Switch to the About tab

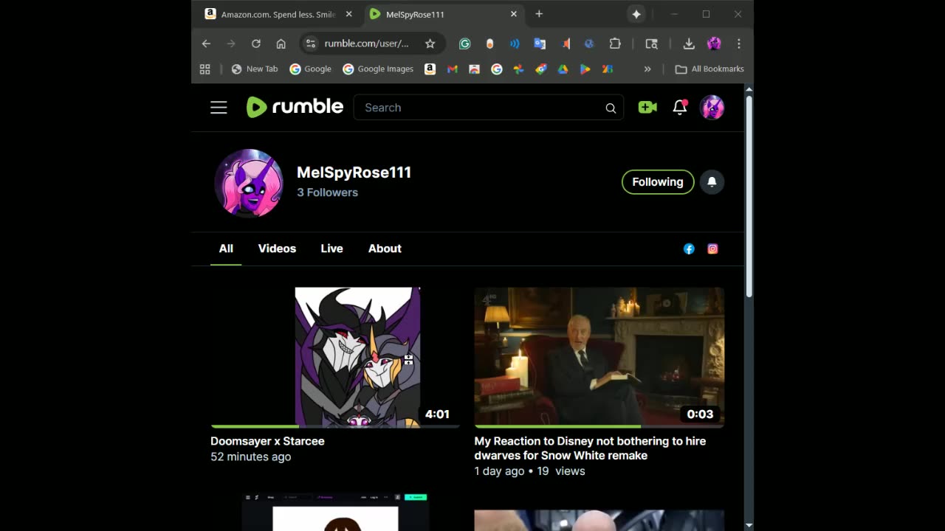click(x=385, y=249)
